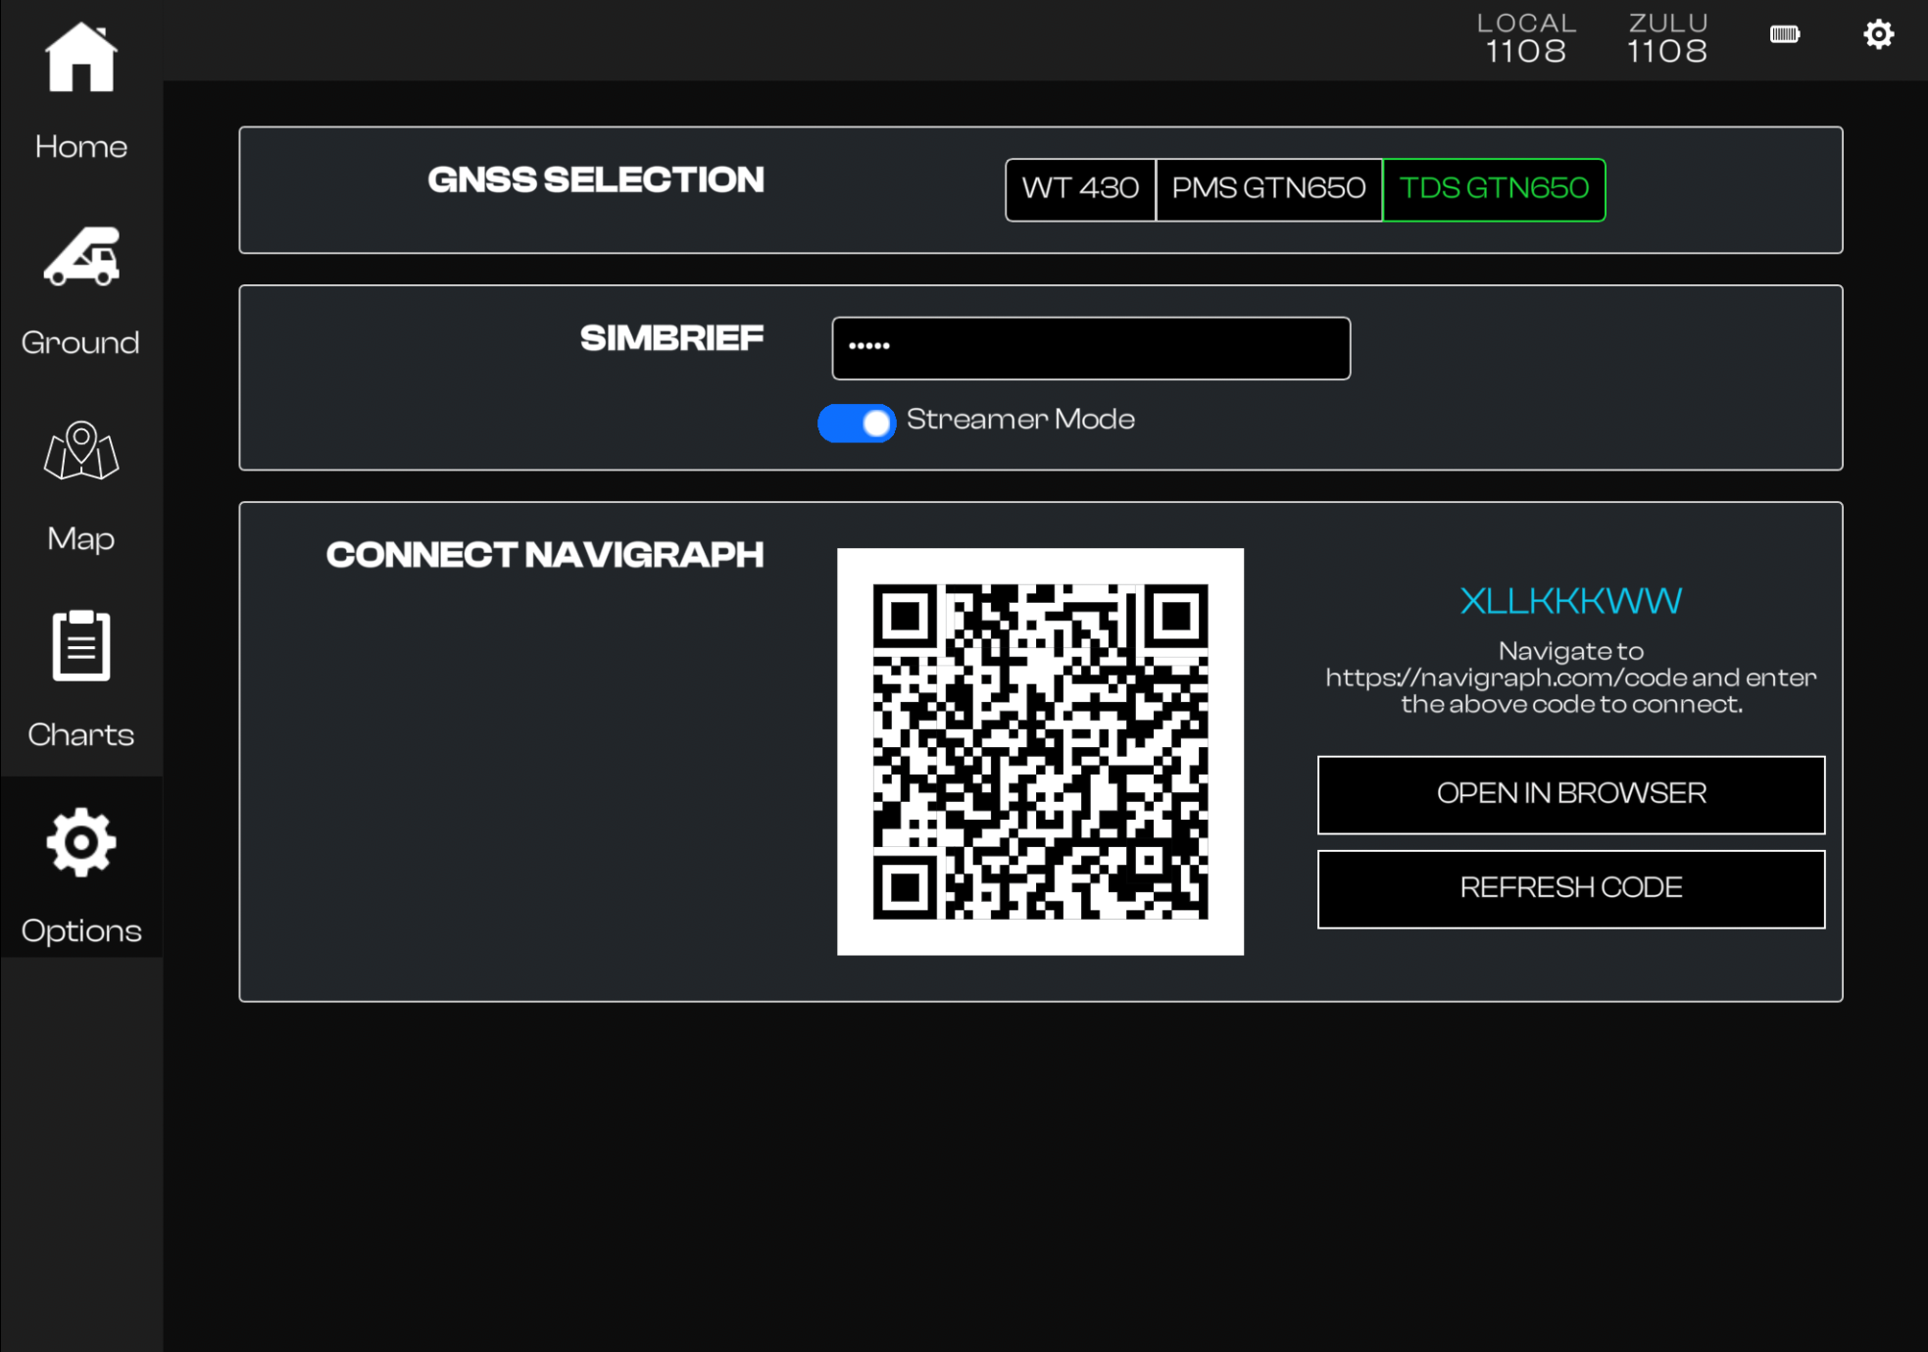Disable the Streamer Mode toggle
1928x1352 pixels.
tap(857, 423)
